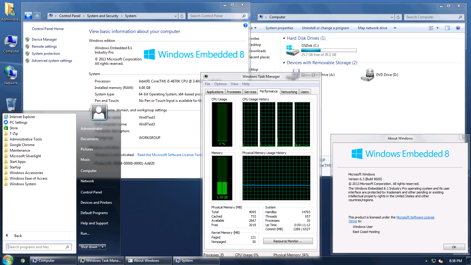Open the Store from the Start menu
This screenshot has height=265, width=471.
click(14, 128)
